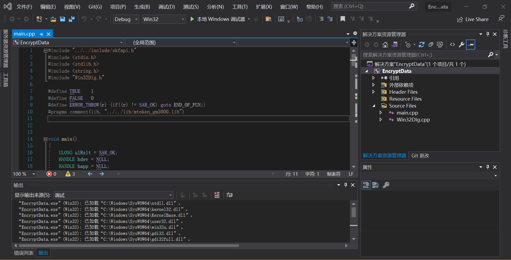Click the yellow warning count indicator
The height and width of the screenshot is (260, 511).
[70, 174]
